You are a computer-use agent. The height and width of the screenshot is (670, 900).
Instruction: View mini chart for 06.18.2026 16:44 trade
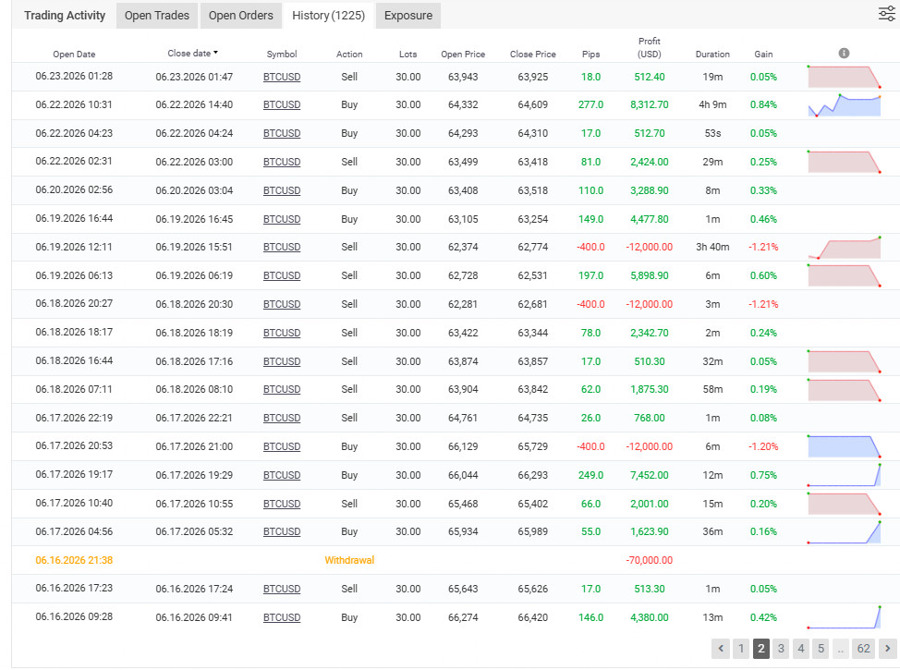[x=844, y=361]
